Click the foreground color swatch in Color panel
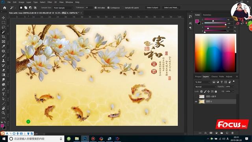 (197, 21)
